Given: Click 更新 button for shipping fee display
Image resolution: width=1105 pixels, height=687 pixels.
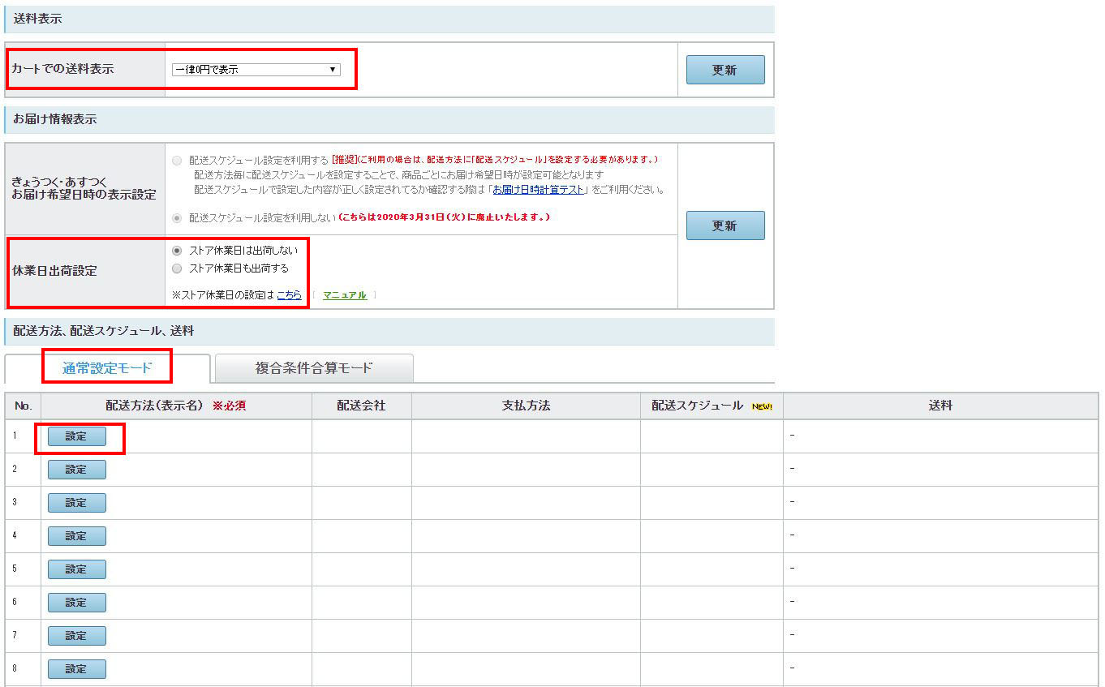Looking at the screenshot, I should pos(724,70).
